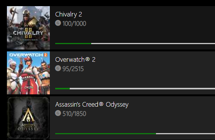Click the gamerscore G icon for Chivalry 2
The height and width of the screenshot is (140, 215).
58,23
